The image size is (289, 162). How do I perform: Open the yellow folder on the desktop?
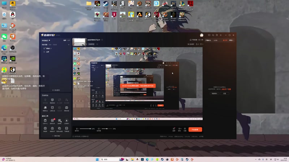(x=89, y=5)
